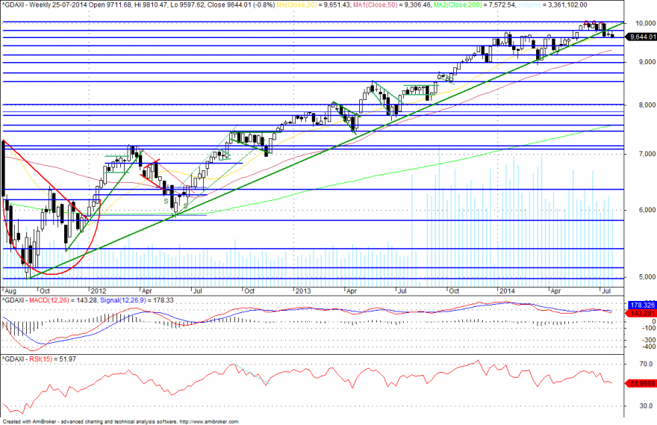This screenshot has height=425, width=657.
Task: Click the Volume = 3,361,102.00 legend label
Action: pos(552,5)
